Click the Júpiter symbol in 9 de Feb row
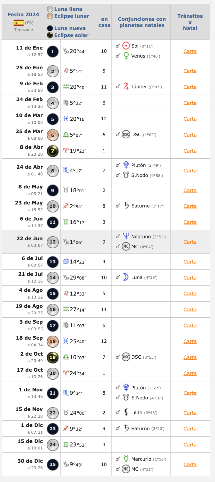Screen dimensions: 215x482 click(126, 87)
